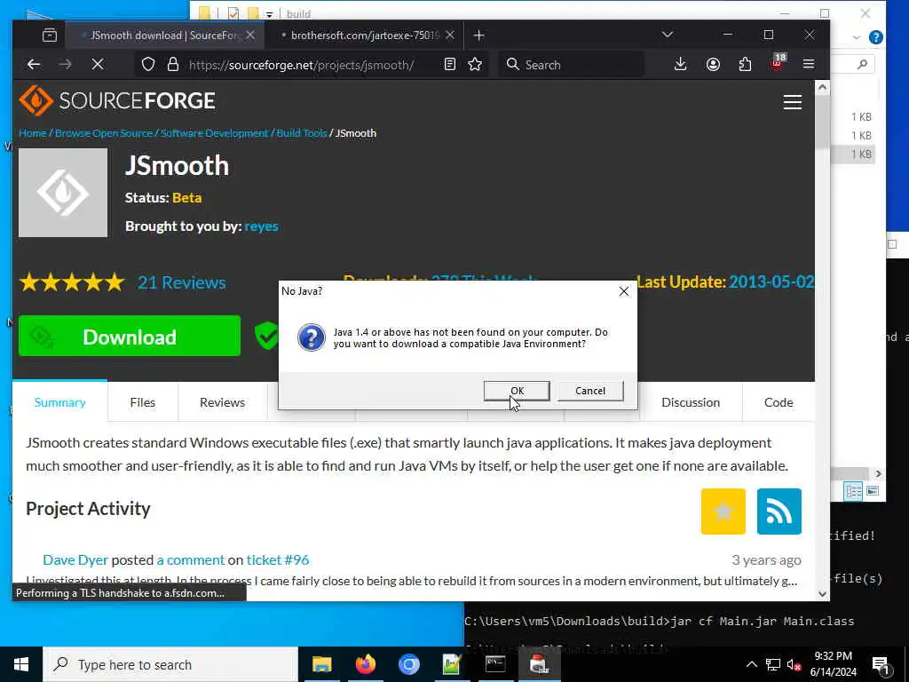Viewport: 909px width, 682px height.
Task: Bookmark this page with star icon
Action: click(476, 64)
